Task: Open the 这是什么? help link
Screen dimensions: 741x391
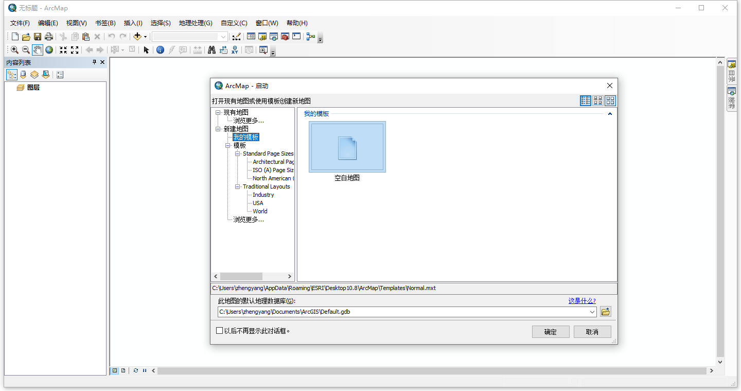Action: click(x=582, y=301)
